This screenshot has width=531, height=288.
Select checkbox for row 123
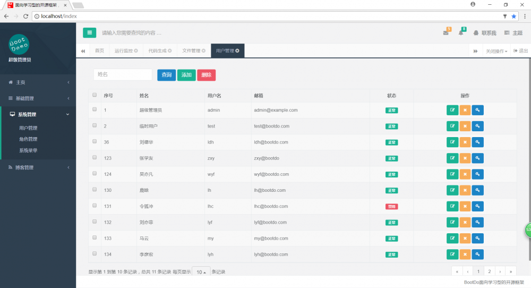pos(95,157)
